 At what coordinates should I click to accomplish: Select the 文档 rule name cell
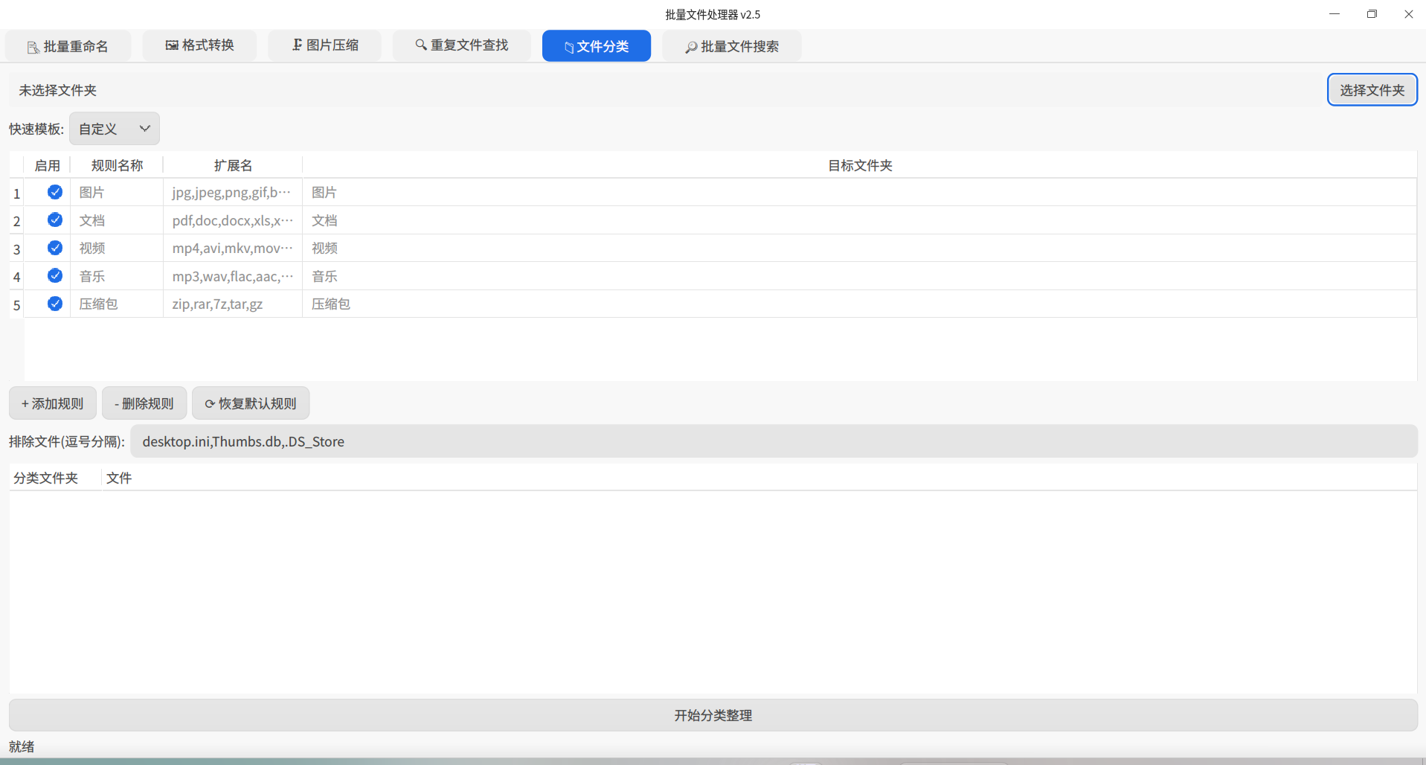(x=117, y=220)
